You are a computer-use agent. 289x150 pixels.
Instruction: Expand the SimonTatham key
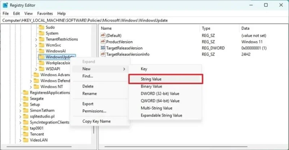20,111
